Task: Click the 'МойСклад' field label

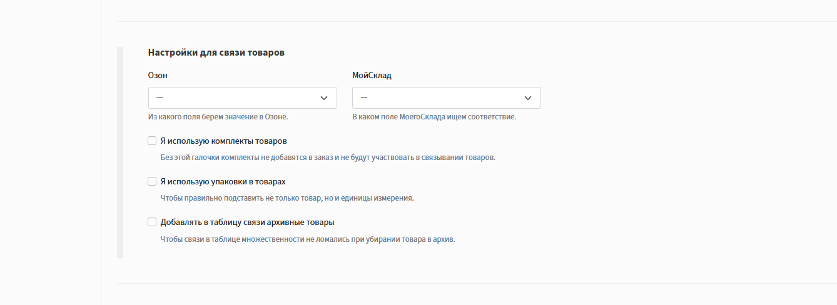Action: pyautogui.click(x=372, y=75)
